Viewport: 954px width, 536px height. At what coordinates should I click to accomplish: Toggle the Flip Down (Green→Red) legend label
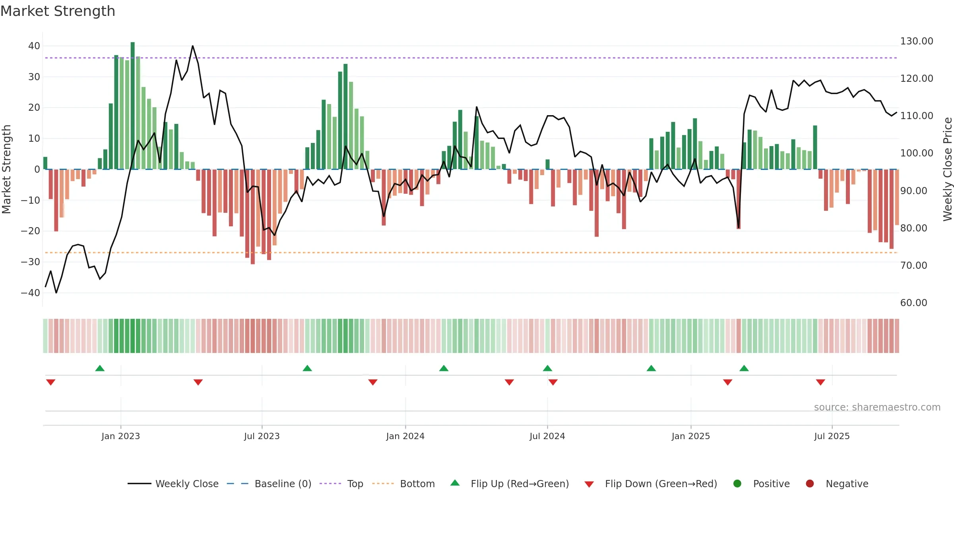661,484
